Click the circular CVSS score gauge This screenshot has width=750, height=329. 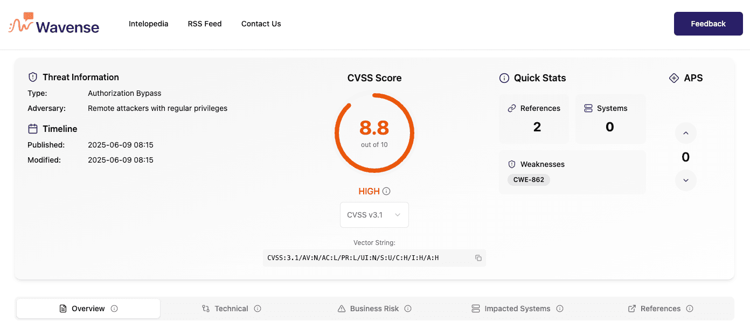[374, 132]
